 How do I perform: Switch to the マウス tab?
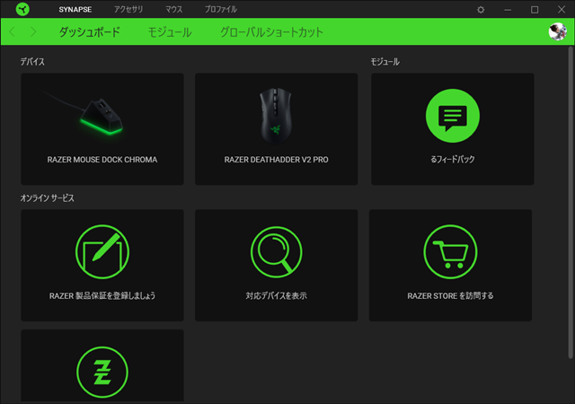tap(173, 9)
